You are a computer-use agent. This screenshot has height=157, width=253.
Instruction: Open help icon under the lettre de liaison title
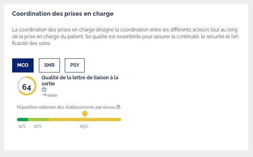[x=44, y=90]
